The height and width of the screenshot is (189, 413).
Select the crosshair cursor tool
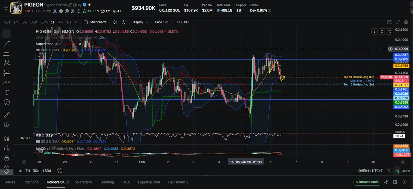click(7, 34)
